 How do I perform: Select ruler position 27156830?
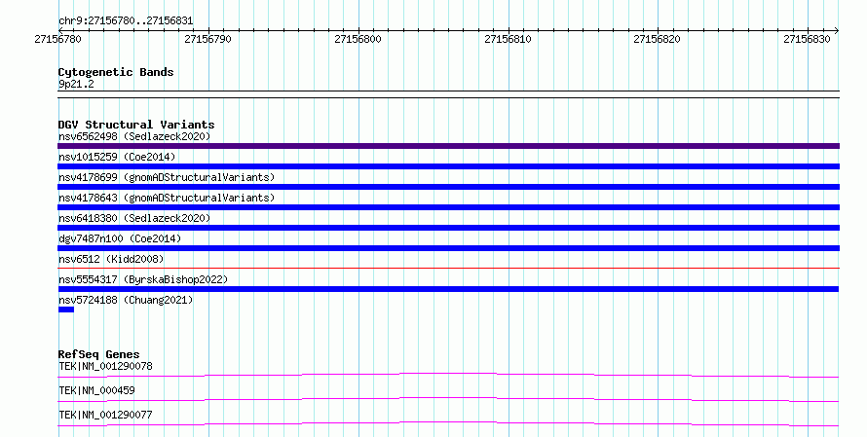coord(807,39)
